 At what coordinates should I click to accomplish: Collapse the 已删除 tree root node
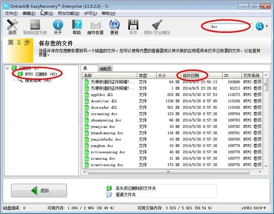(x=7, y=68)
